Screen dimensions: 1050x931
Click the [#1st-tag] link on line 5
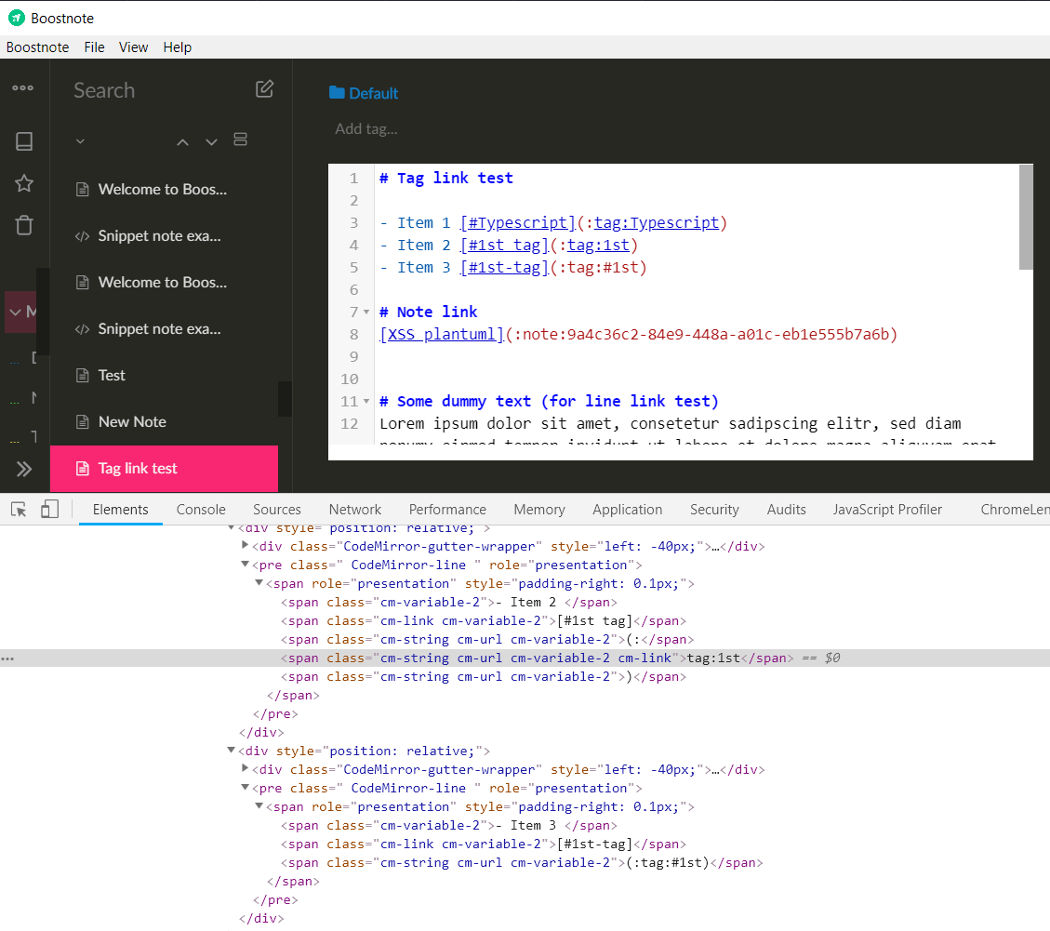pos(504,267)
